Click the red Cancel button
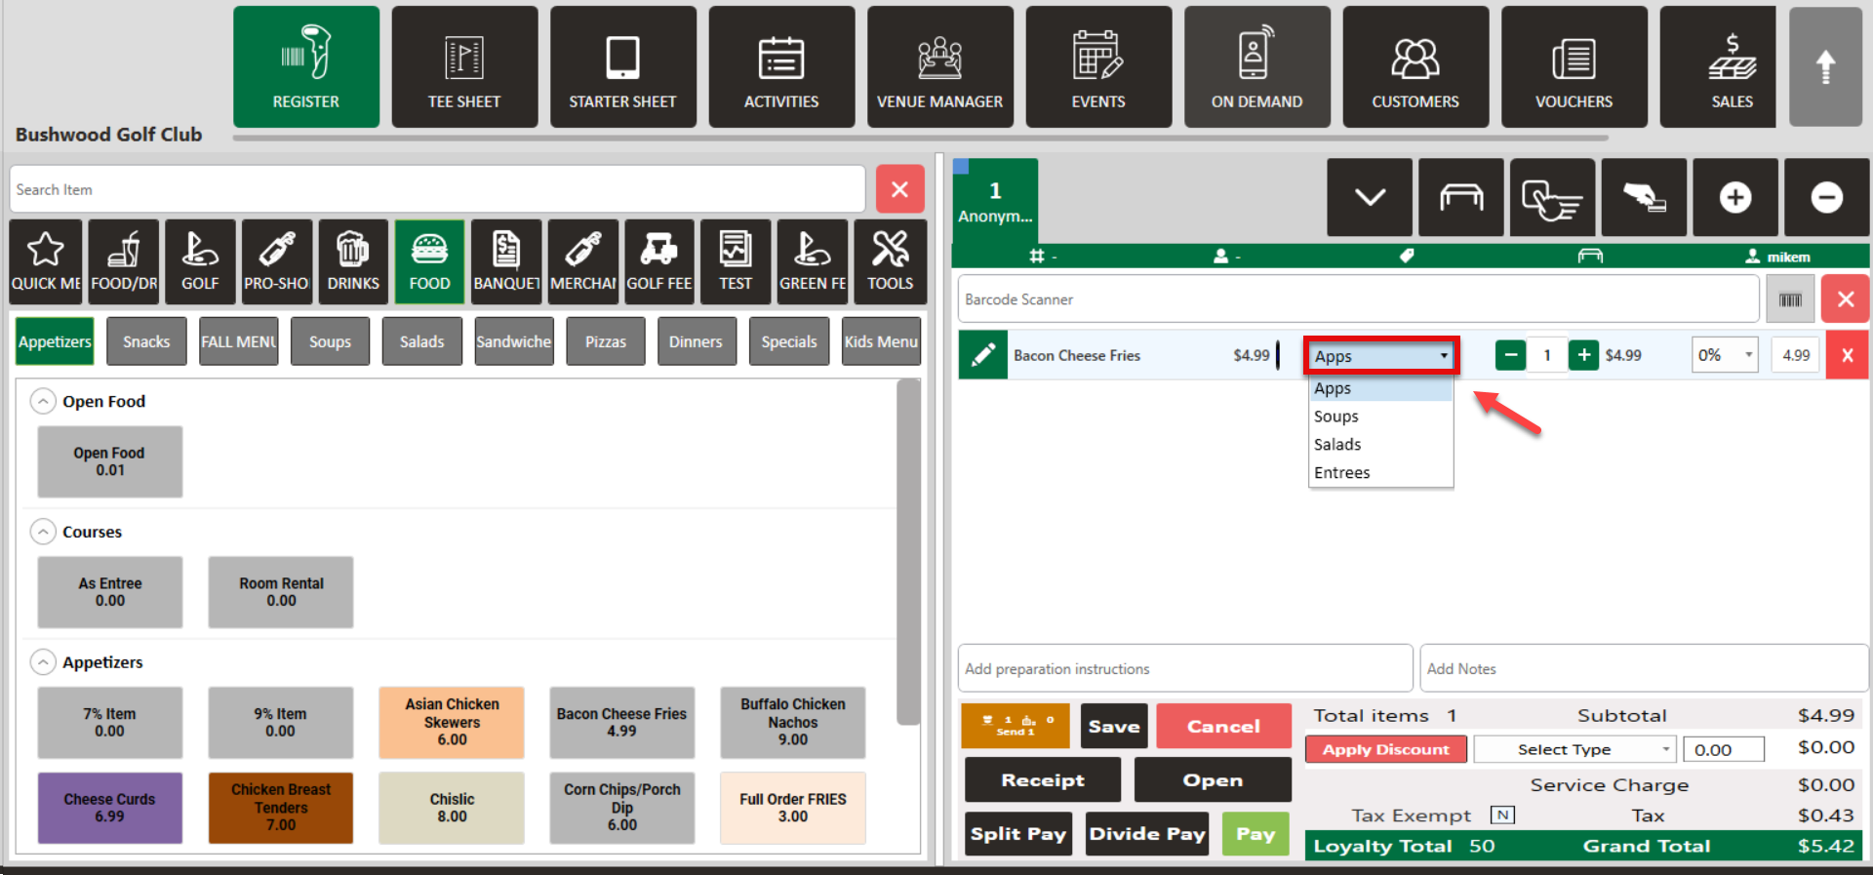Image resolution: width=1873 pixels, height=875 pixels. (x=1223, y=726)
